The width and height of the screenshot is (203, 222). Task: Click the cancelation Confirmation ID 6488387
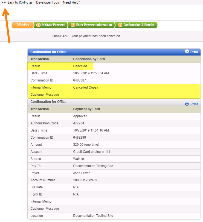pyautogui.click(x=80, y=80)
